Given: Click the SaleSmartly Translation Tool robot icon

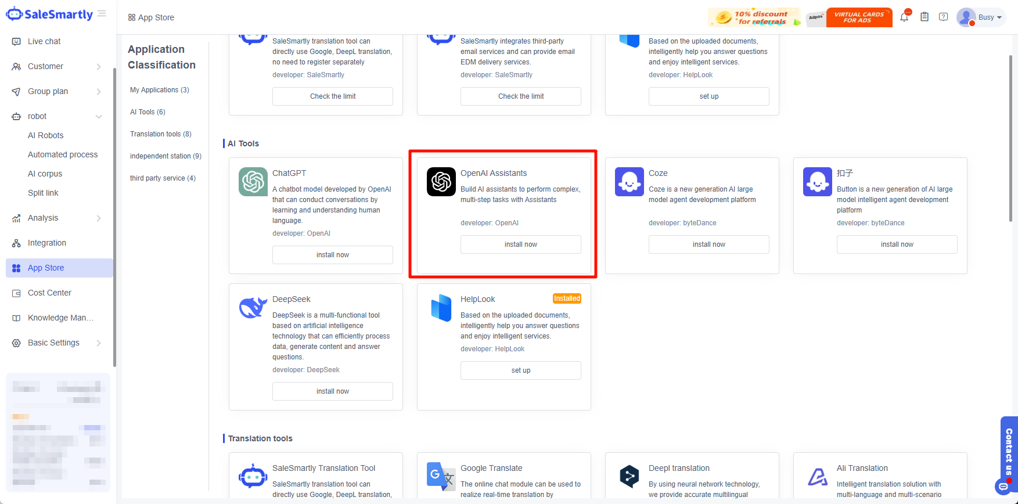Looking at the screenshot, I should point(253,477).
